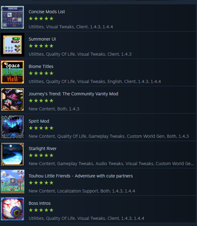Open Touhou Little Friends thumbnail image
This screenshot has width=197, height=226.
pos(12,182)
